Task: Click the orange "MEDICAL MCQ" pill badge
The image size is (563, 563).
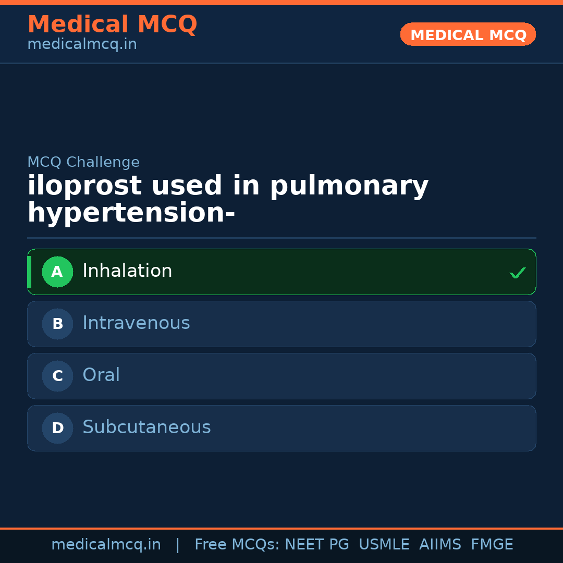Action: pyautogui.click(x=468, y=35)
